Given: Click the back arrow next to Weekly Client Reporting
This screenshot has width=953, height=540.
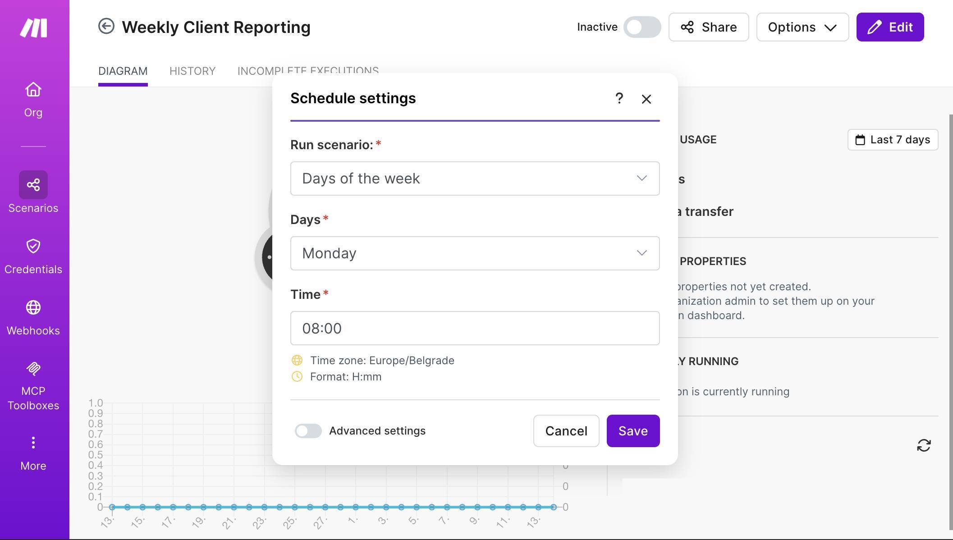Looking at the screenshot, I should coord(106,27).
